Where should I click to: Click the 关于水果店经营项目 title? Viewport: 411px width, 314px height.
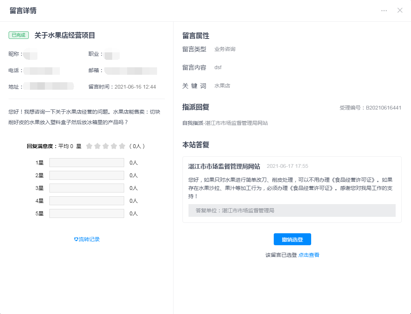click(65, 36)
